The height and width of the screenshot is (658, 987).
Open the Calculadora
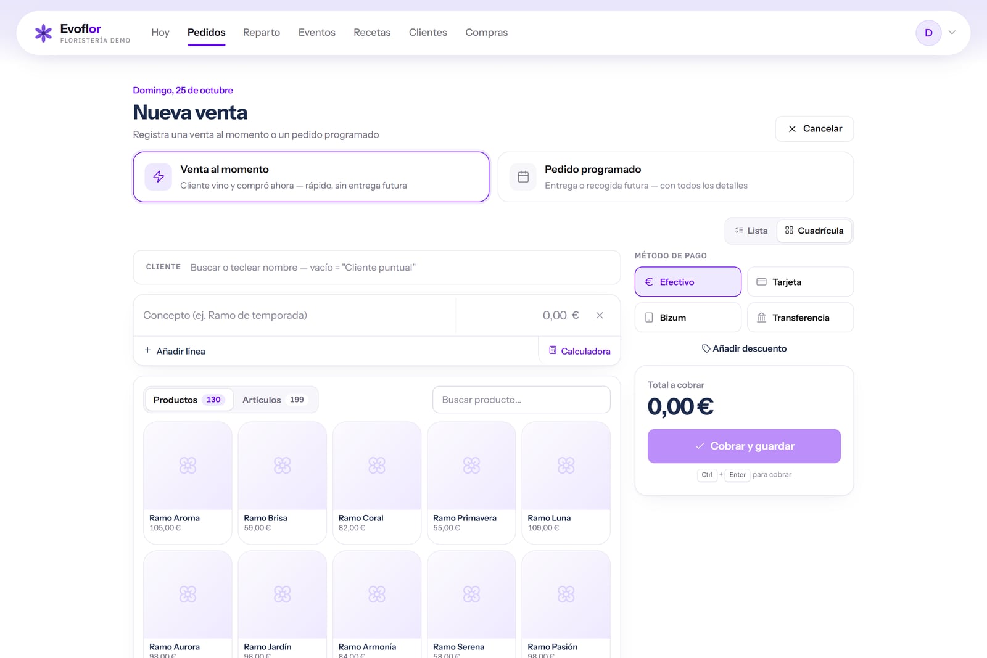tap(580, 351)
